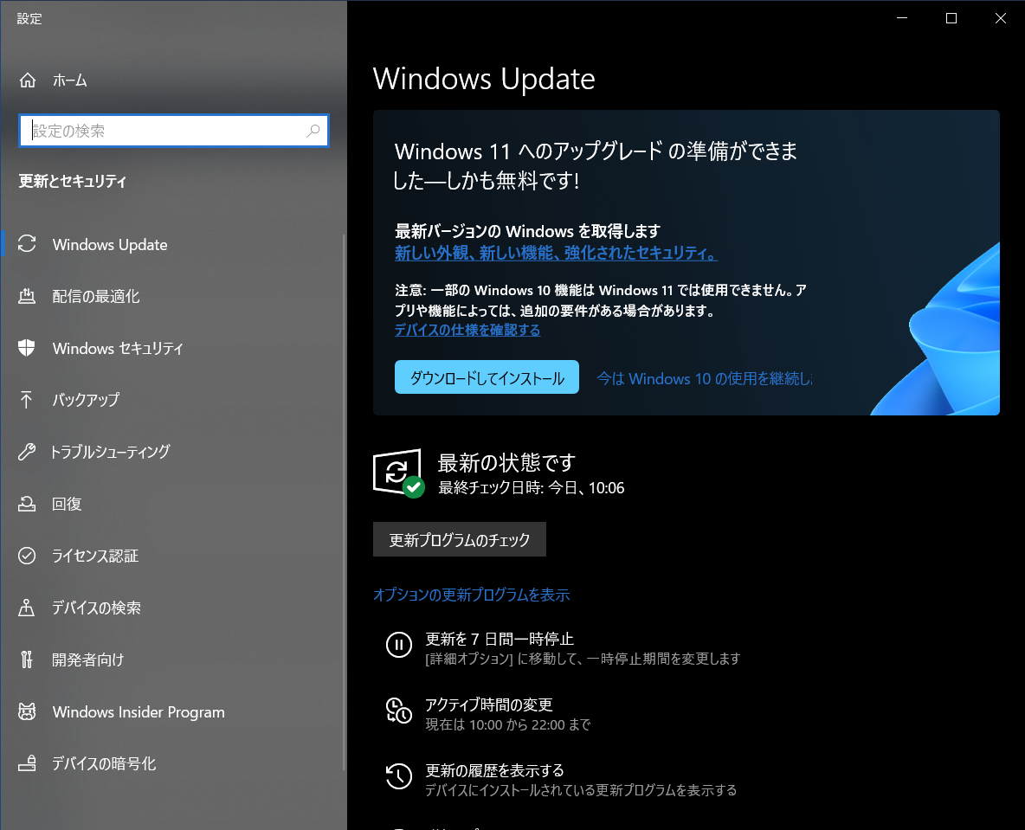This screenshot has width=1025, height=830.
Task: Click the Home house icon
Action: point(28,80)
